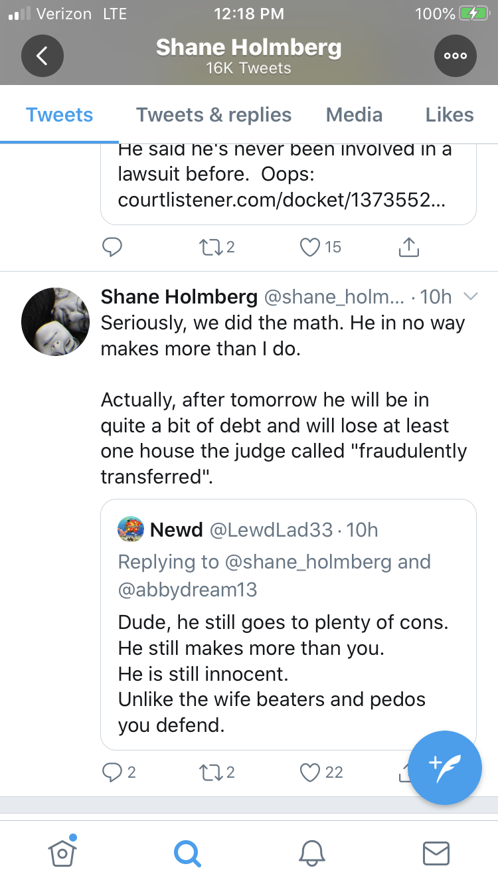Tap the back arrow button
Image resolution: width=498 pixels, height=886 pixels.
[42, 56]
